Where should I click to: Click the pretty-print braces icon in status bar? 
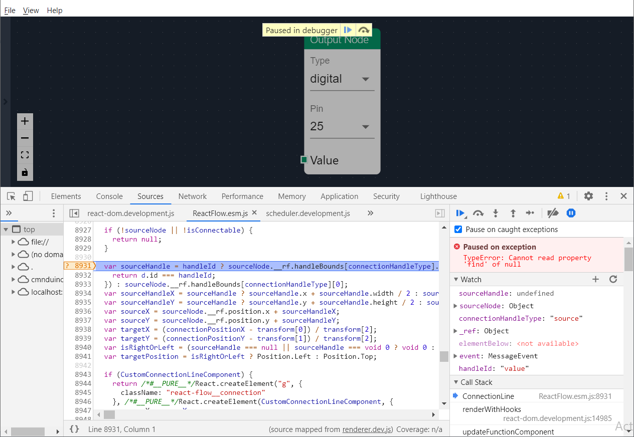pyautogui.click(x=74, y=429)
